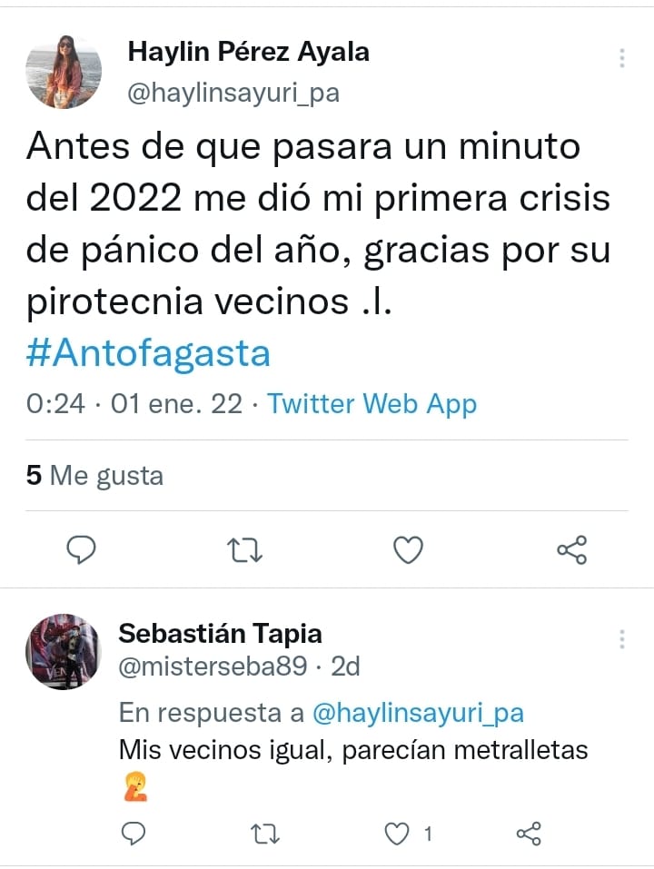Open @haylinsayuri_pa mention in reply
Screen dimensions: 654x869
[418, 713]
